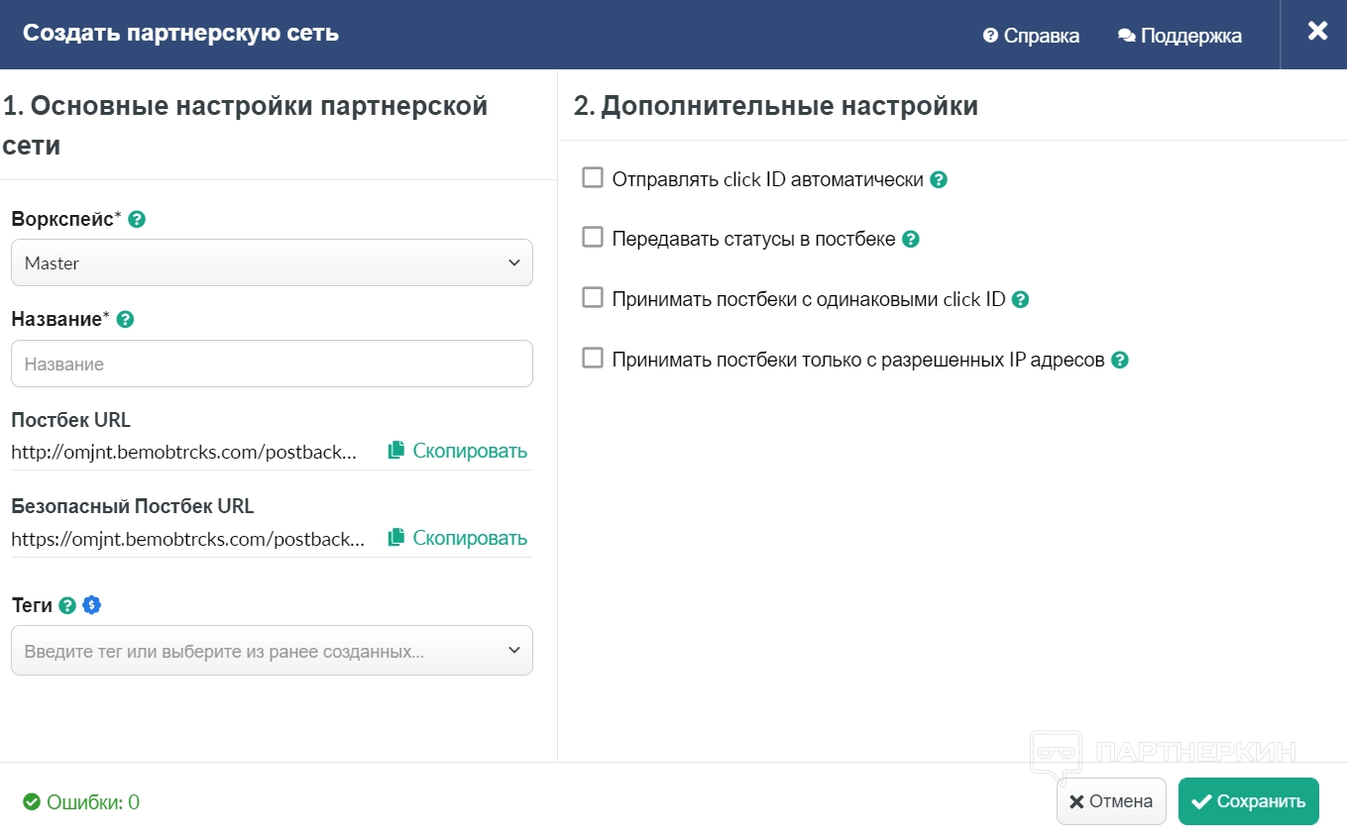Show help for statuses in postback option
1347x839 pixels.
[911, 240]
